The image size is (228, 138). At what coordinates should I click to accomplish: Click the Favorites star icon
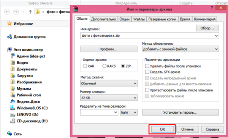[x=9, y=24]
